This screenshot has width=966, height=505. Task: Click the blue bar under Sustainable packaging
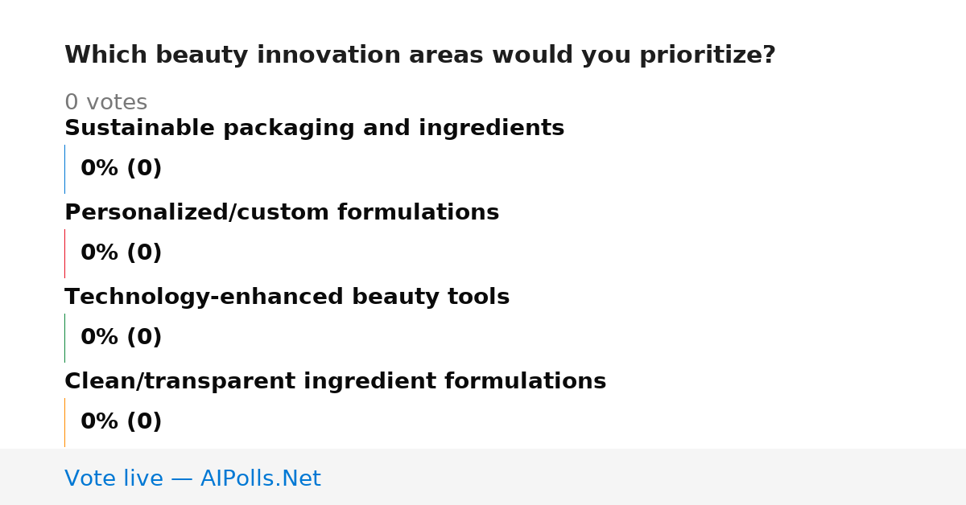[x=64, y=169]
